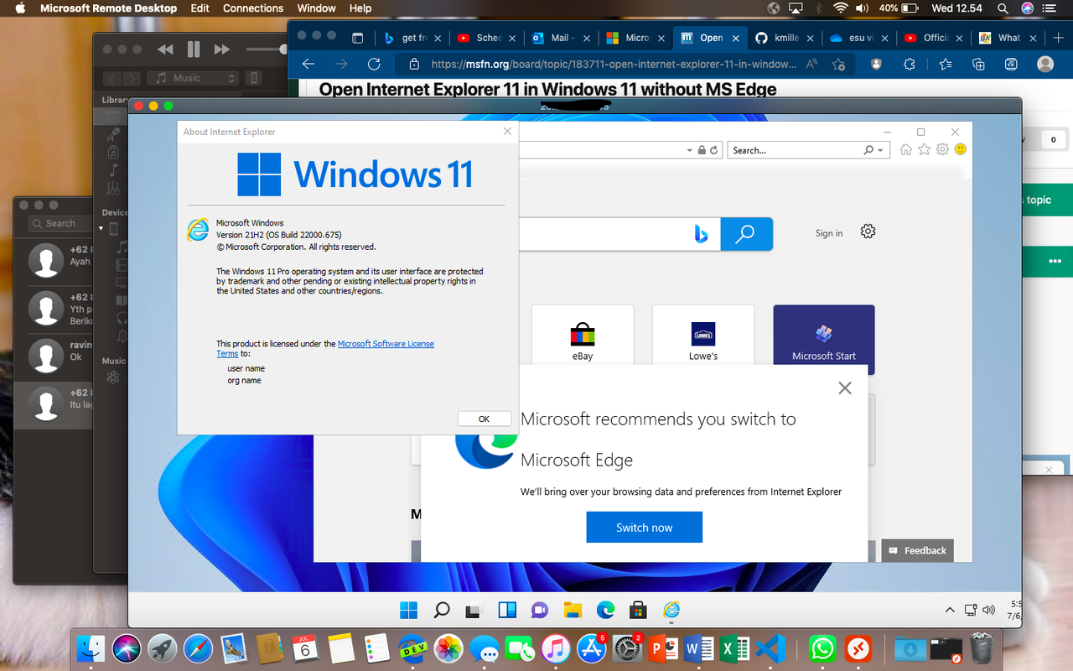Go back in Edge browser
The image size is (1073, 671).
[x=308, y=64]
